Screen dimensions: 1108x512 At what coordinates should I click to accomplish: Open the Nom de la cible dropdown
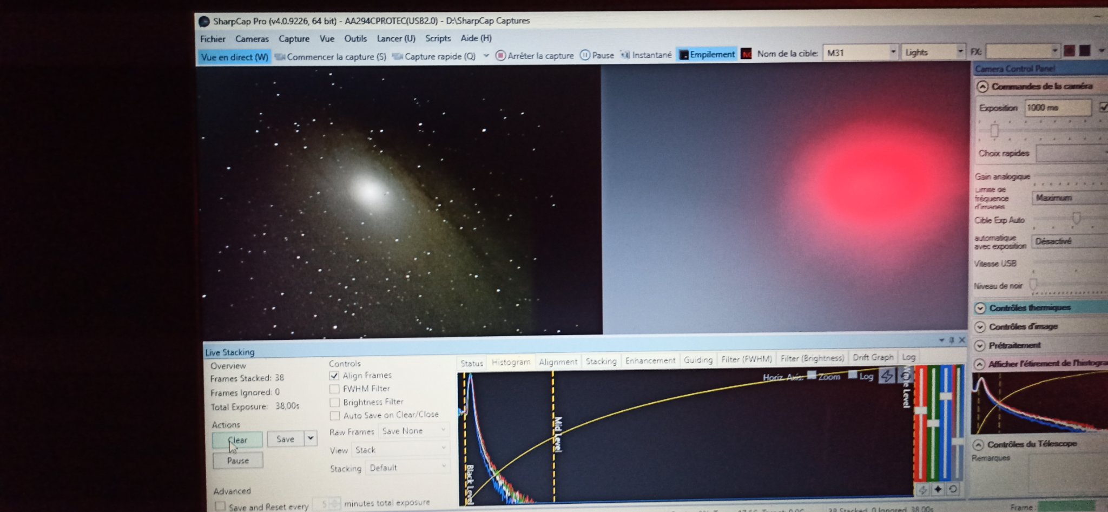893,52
